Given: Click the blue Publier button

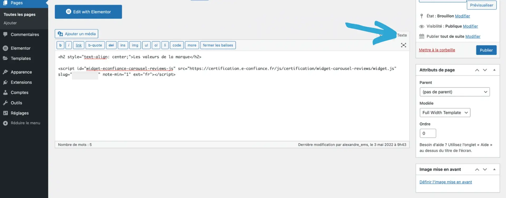Looking at the screenshot, I should tap(486, 50).
